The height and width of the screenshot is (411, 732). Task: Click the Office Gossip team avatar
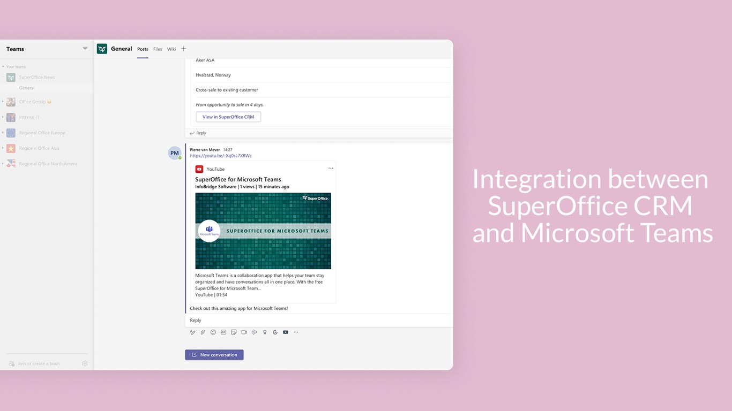[11, 102]
